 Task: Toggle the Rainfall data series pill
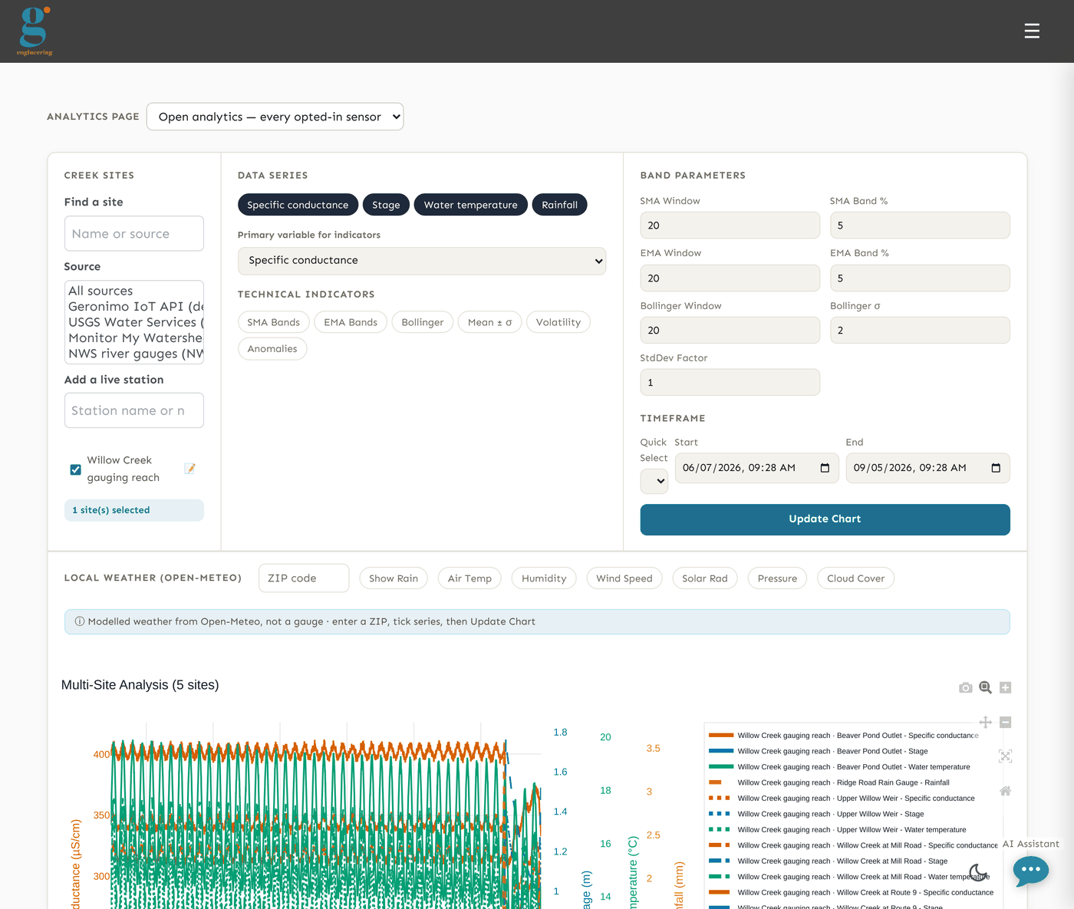(x=560, y=205)
